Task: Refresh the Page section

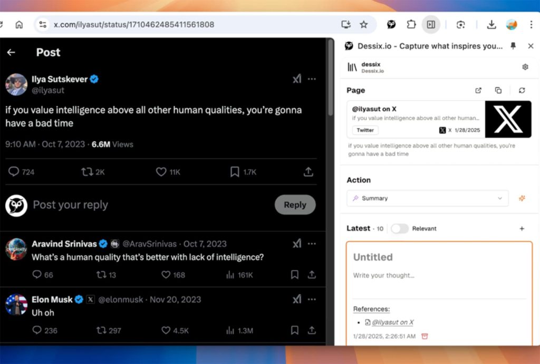Action: coord(522,90)
